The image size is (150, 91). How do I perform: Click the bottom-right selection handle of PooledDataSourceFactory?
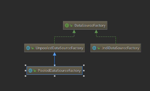[x=84, y=76]
